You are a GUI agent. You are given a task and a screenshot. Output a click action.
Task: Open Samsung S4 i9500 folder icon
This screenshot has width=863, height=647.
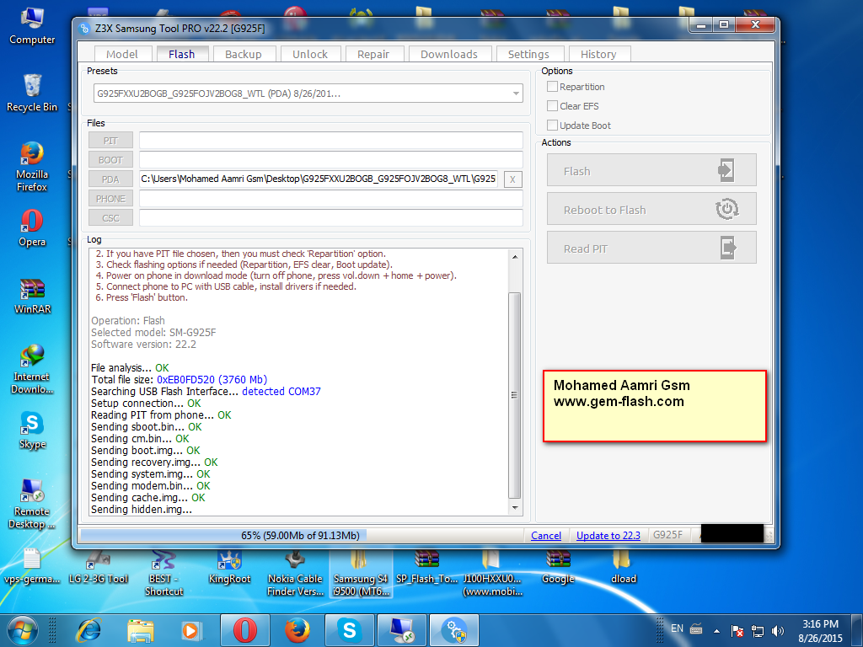(361, 573)
